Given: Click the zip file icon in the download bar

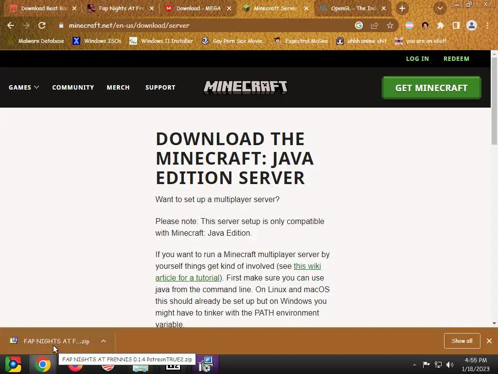Looking at the screenshot, I should [x=14, y=340].
